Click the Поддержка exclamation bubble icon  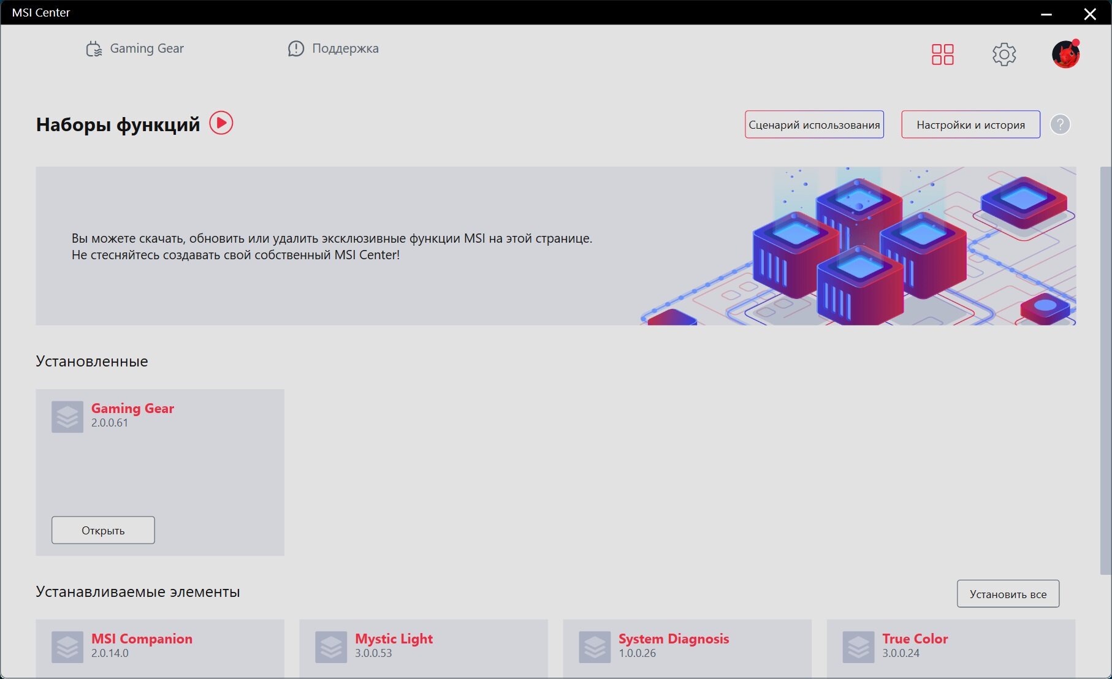tap(296, 49)
